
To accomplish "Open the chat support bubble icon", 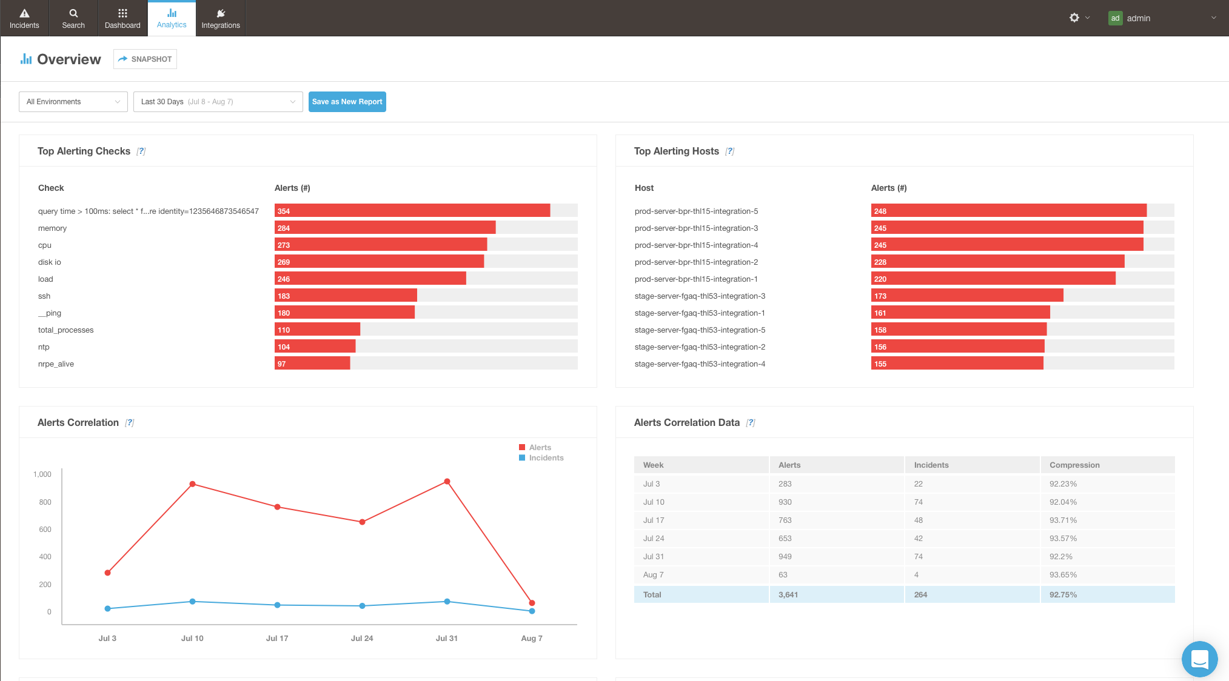I will [x=1199, y=659].
